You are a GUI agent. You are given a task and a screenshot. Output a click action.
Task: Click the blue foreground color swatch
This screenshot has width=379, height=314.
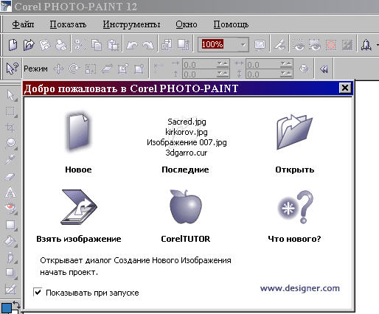pyautogui.click(x=7, y=307)
